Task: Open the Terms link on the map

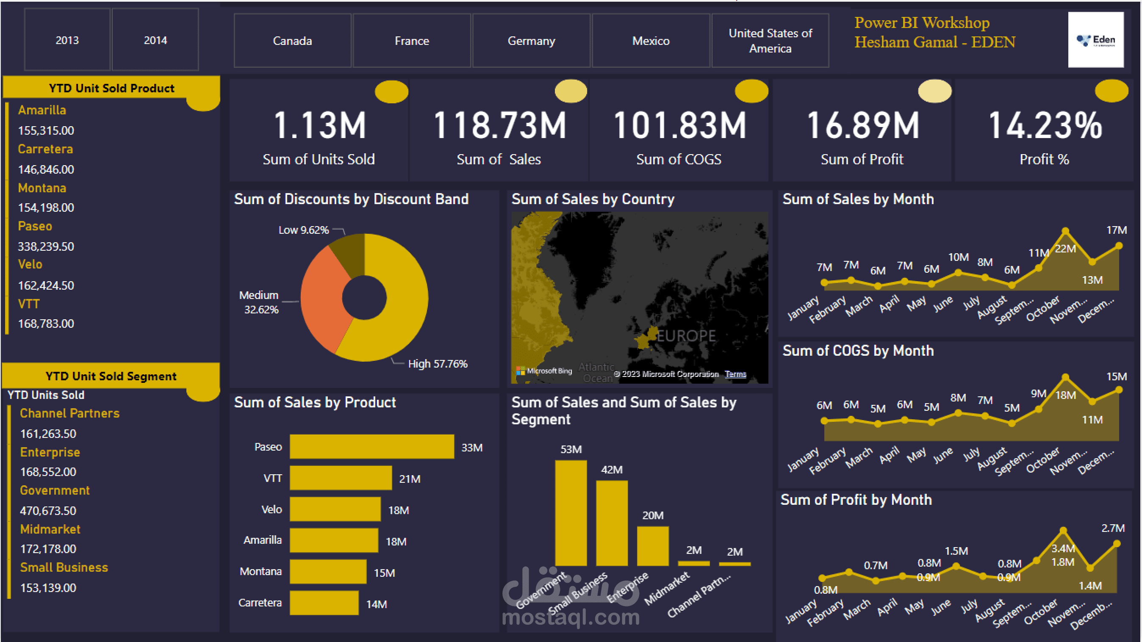Action: coord(735,374)
